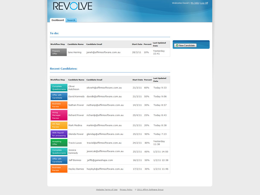260x195 pixels.
Task: Click Mark Medina's HR Peer Review badge
Action: pyautogui.click(x=59, y=125)
